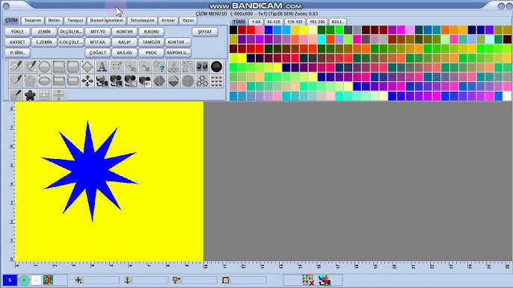Click the teal pentagon icon in status bar
513x288 pixels.
(x=24, y=280)
